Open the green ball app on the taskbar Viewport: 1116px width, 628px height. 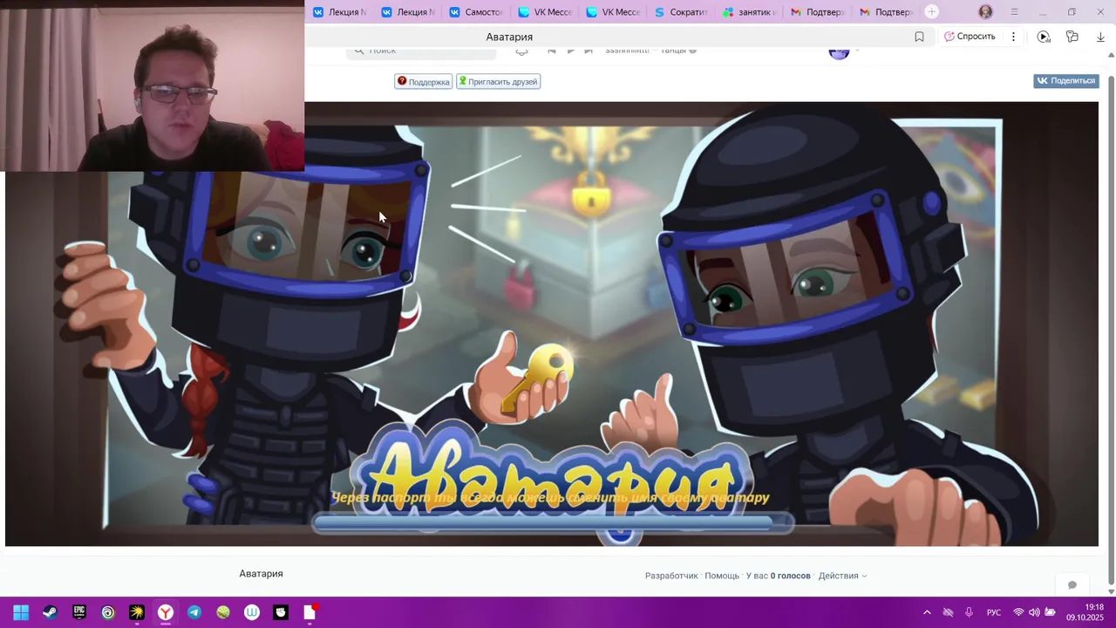click(x=222, y=612)
